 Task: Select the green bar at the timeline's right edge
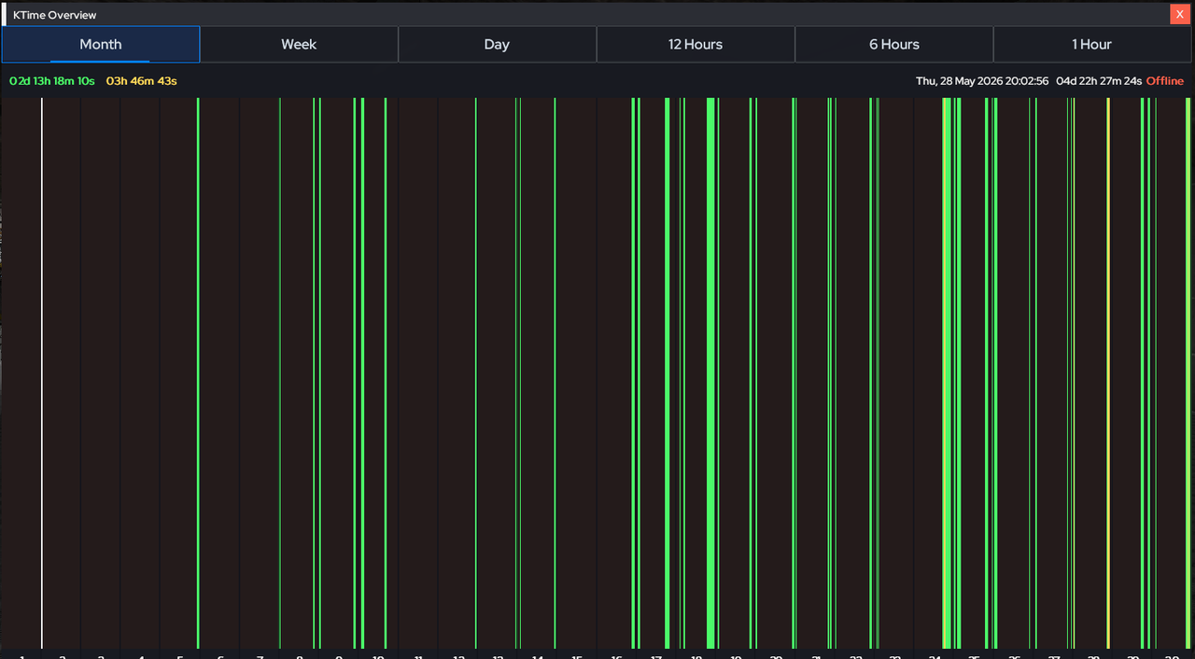[x=1188, y=372]
